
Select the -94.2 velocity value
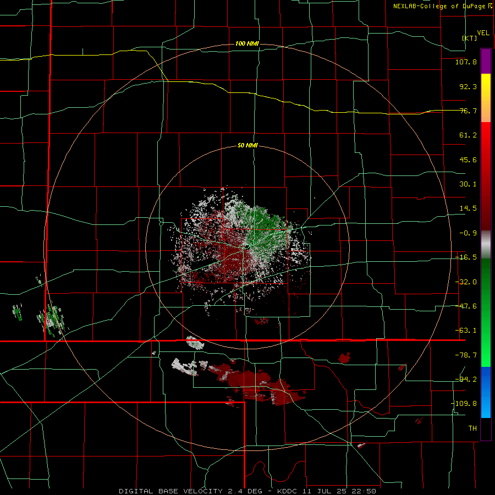pyautogui.click(x=466, y=379)
